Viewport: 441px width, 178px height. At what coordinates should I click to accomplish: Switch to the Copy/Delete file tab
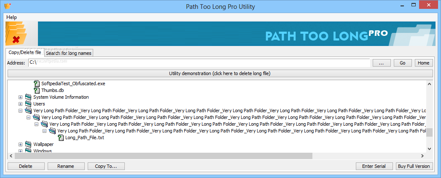click(x=25, y=52)
